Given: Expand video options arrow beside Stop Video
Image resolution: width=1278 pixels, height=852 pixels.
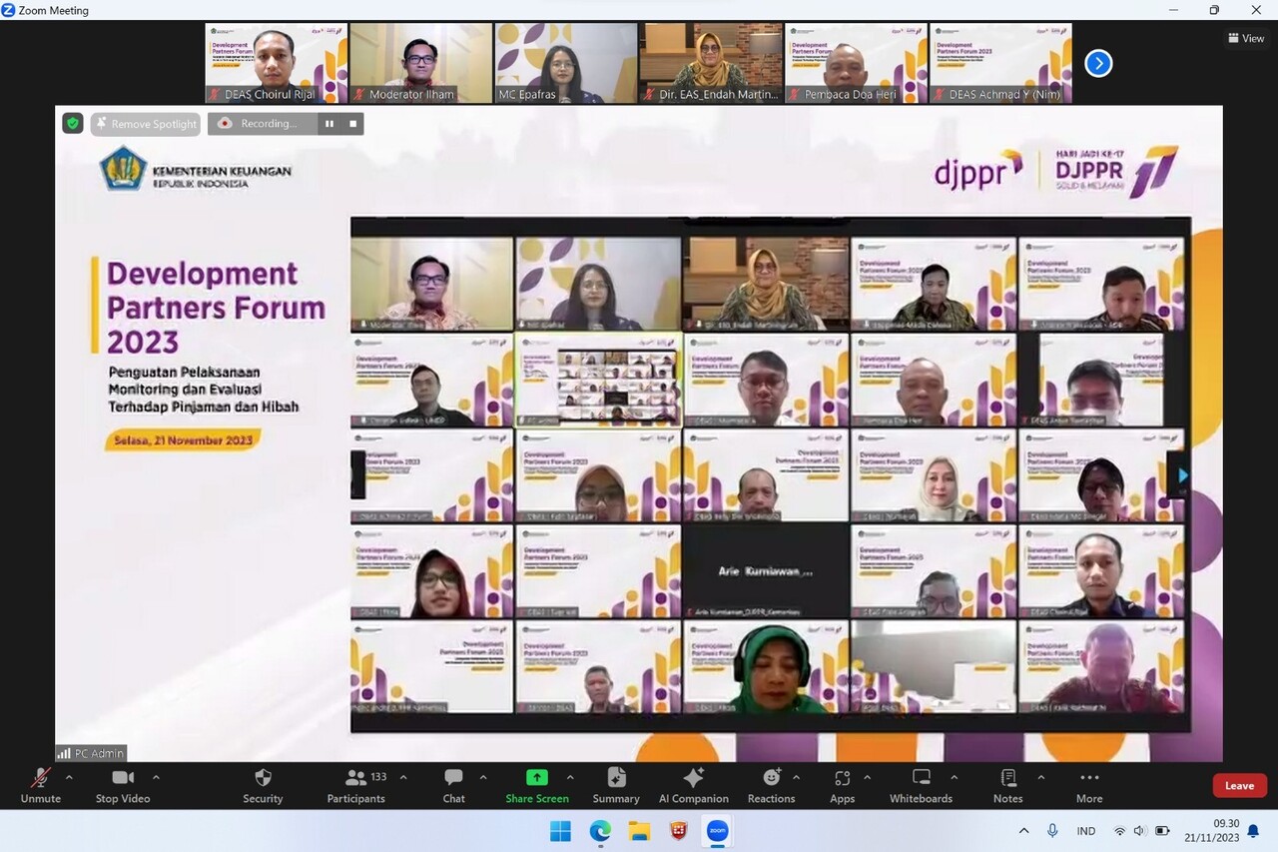Looking at the screenshot, I should 156,777.
